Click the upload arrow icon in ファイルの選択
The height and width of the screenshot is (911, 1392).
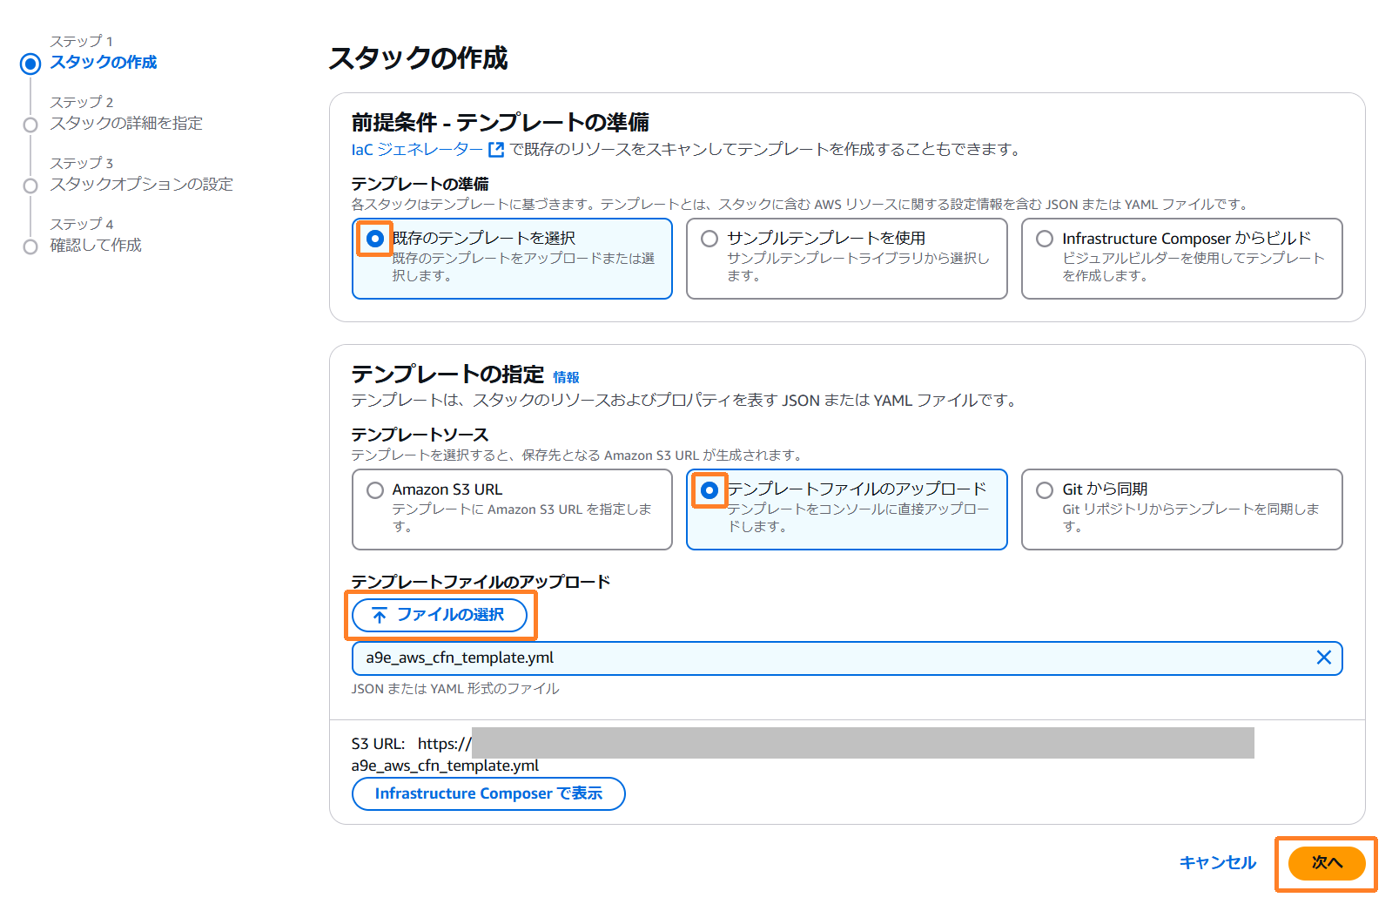tap(380, 616)
